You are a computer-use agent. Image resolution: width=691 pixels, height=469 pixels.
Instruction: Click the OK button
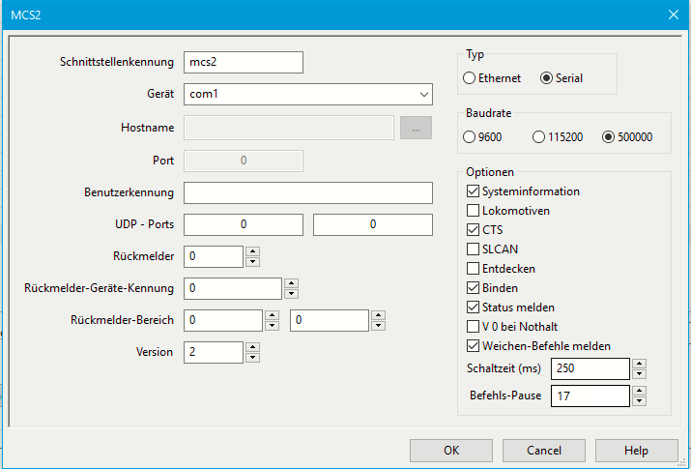tap(450, 451)
